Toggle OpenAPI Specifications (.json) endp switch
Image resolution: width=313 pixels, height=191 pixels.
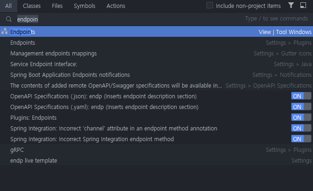(301, 96)
